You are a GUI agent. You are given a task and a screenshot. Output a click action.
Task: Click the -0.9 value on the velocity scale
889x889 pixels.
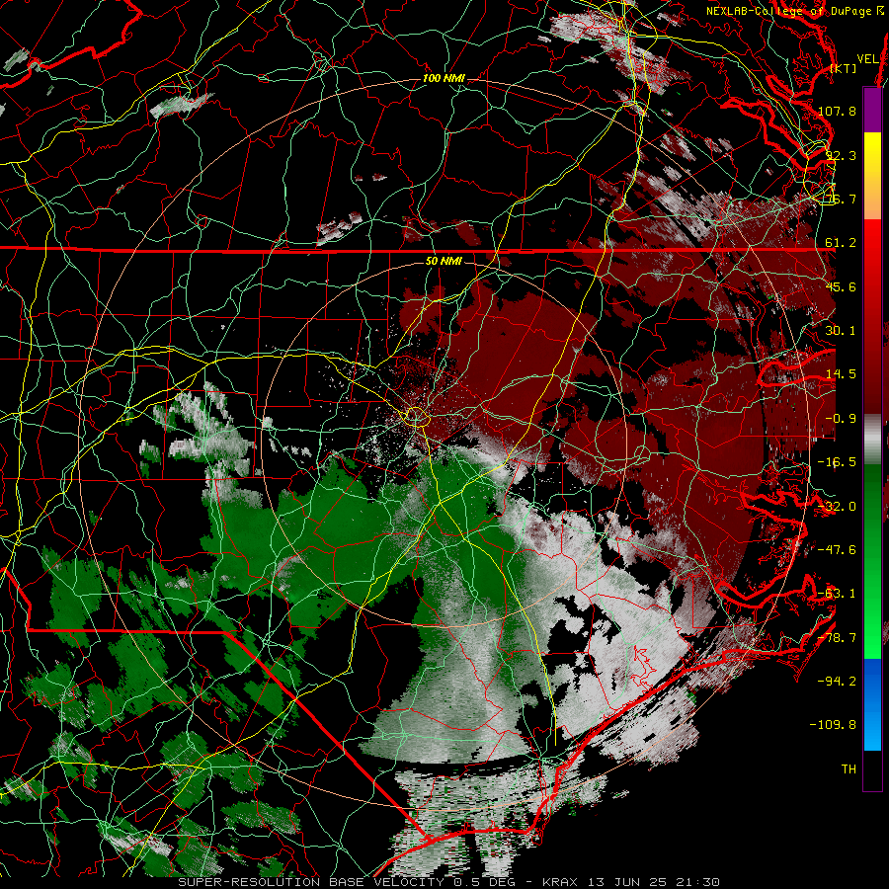(x=841, y=419)
